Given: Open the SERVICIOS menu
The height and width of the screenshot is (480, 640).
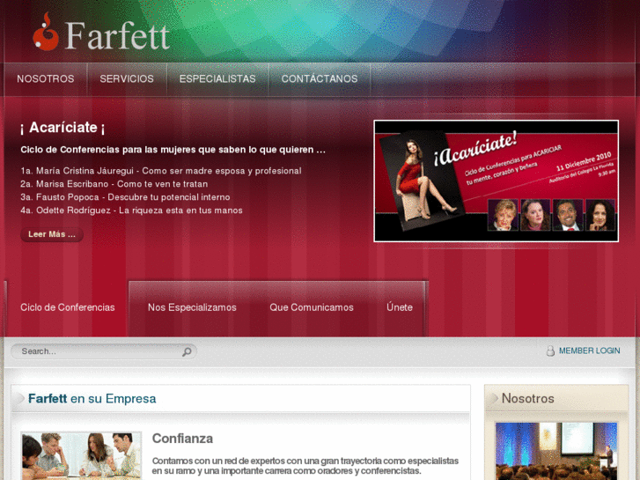Looking at the screenshot, I should [x=127, y=79].
